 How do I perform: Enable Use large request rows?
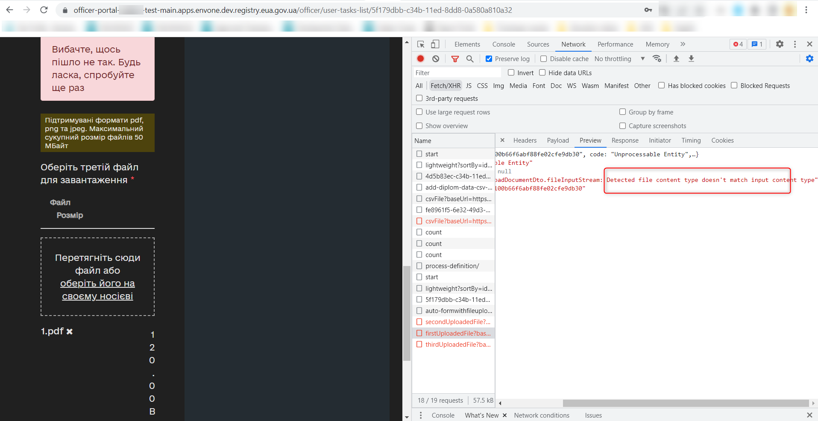419,112
